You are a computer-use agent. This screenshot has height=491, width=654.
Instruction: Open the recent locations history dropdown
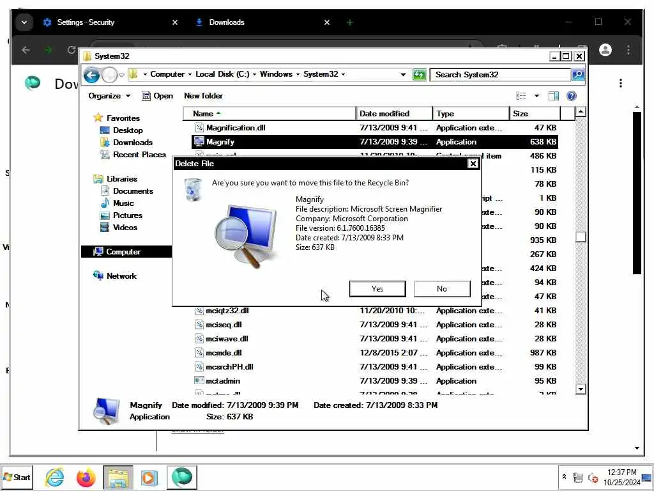121,75
